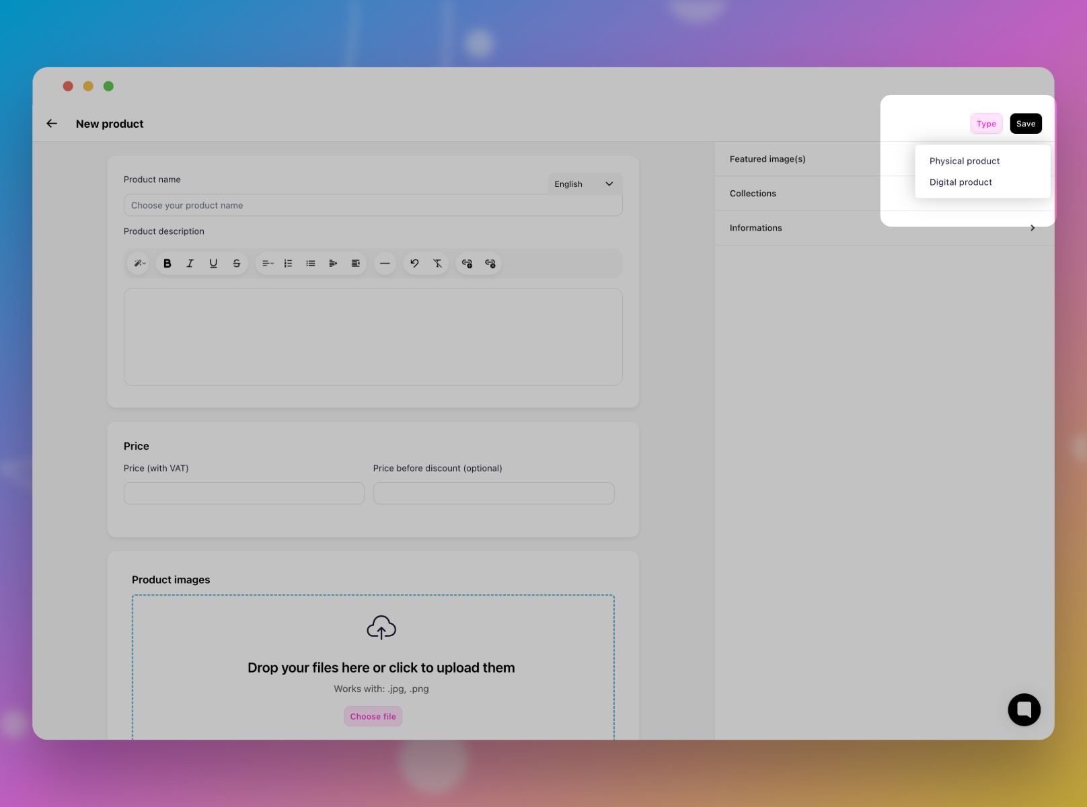Apply italic formatting to description
The width and height of the screenshot is (1087, 807).
(x=190, y=264)
